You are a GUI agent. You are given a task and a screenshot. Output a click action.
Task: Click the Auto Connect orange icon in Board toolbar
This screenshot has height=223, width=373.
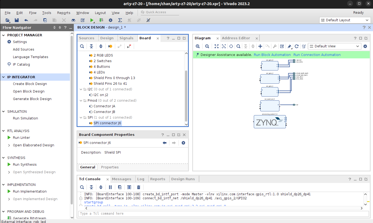click(x=110, y=46)
